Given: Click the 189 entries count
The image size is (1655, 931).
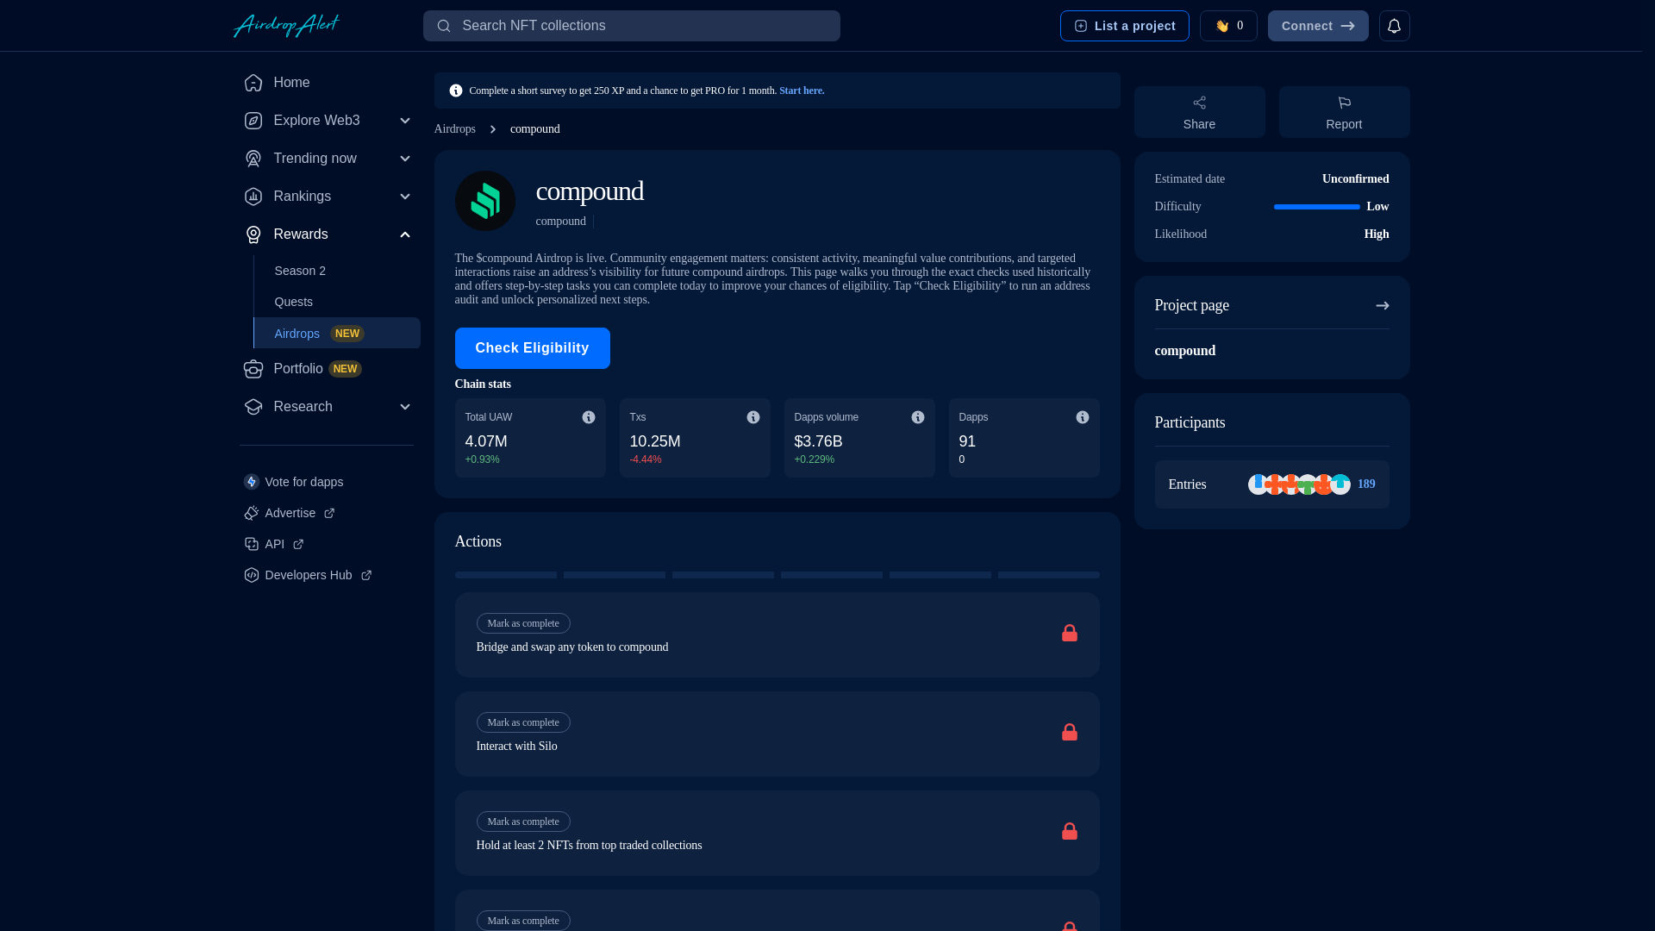Looking at the screenshot, I should point(1366,484).
